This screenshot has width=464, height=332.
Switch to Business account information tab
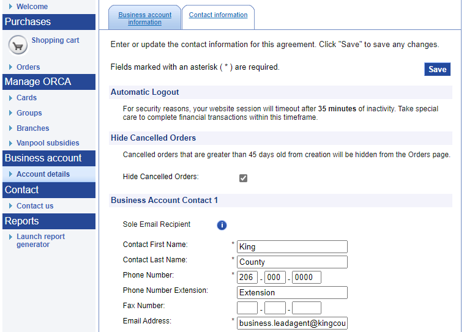[144, 18]
